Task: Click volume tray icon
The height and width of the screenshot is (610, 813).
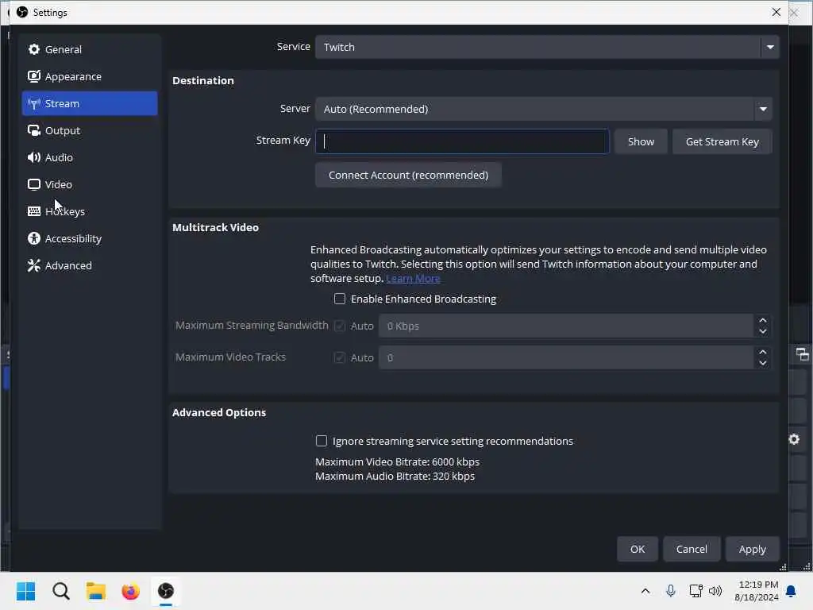Action: [x=715, y=591]
